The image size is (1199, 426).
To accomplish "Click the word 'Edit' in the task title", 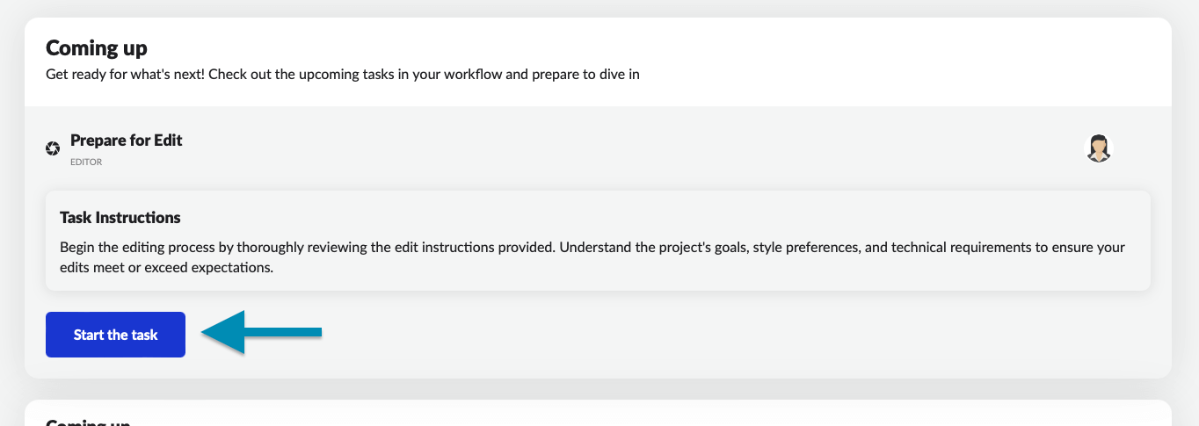I will click(x=167, y=141).
